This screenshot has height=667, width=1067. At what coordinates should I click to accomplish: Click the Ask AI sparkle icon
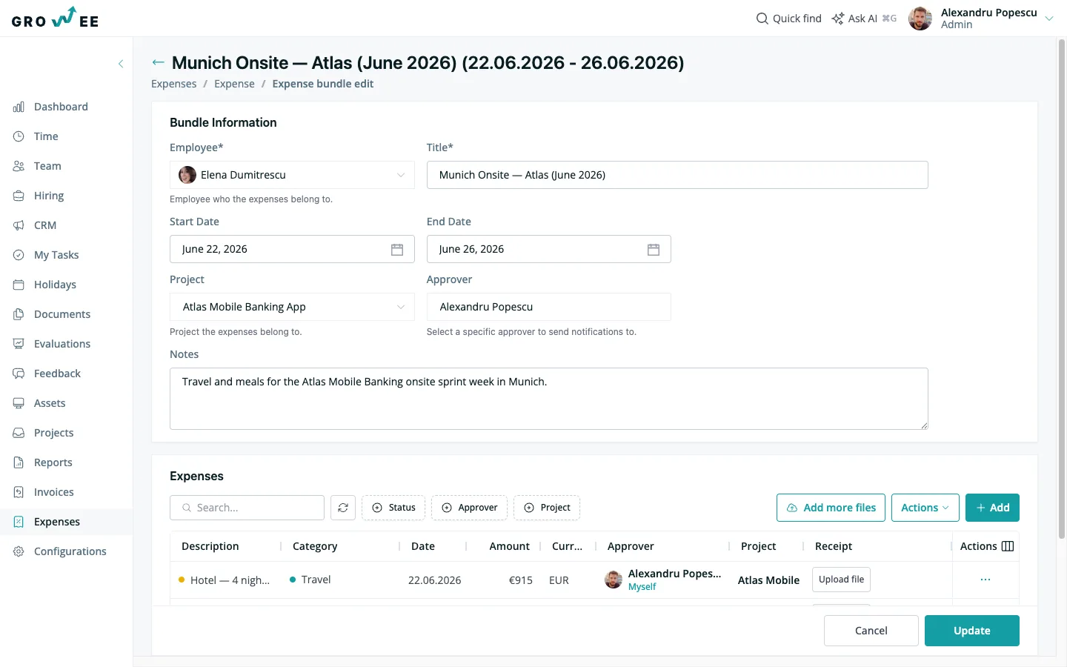pos(838,19)
